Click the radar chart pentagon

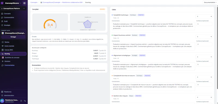pos(87,24)
